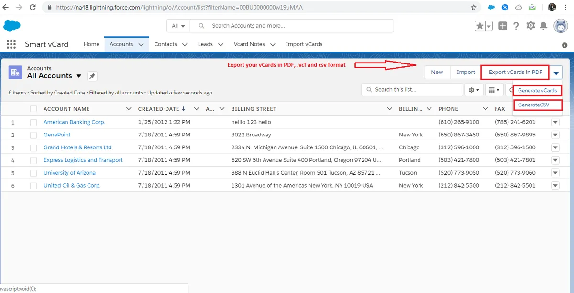Check the American Banking Corp. row

(x=33, y=122)
